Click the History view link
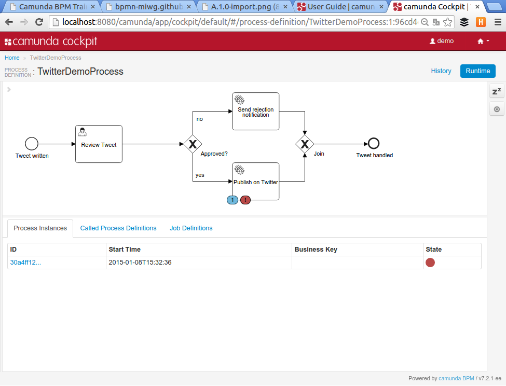506x386 pixels. coord(441,71)
